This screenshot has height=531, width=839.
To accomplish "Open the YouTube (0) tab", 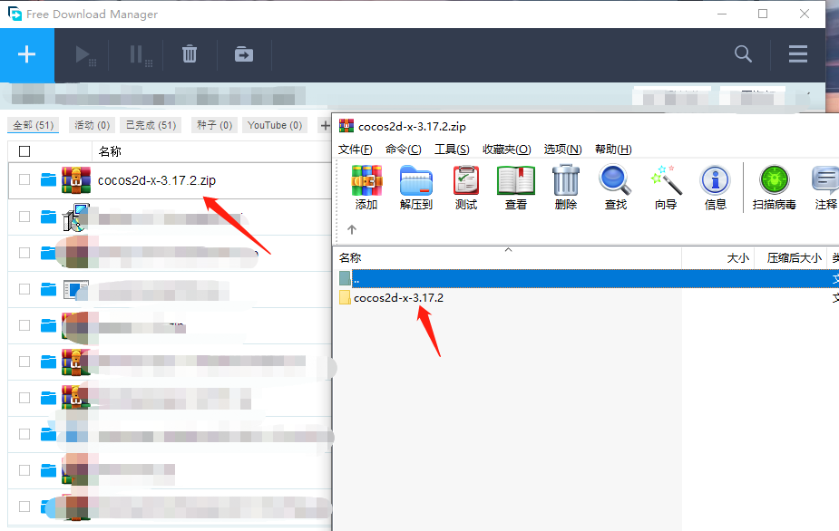I will coord(275,125).
